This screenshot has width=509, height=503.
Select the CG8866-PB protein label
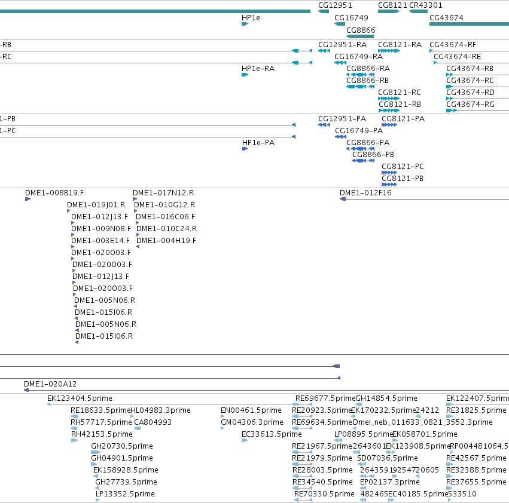(373, 155)
